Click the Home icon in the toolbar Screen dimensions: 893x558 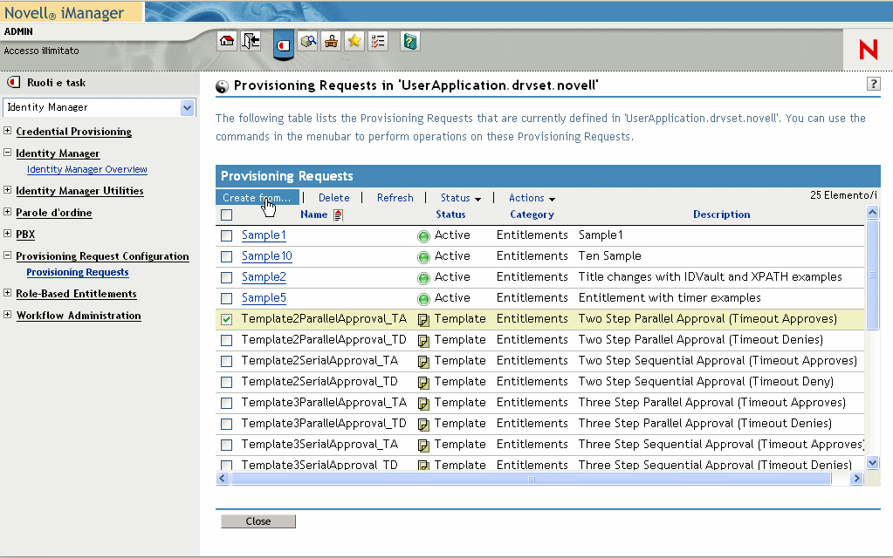(227, 41)
